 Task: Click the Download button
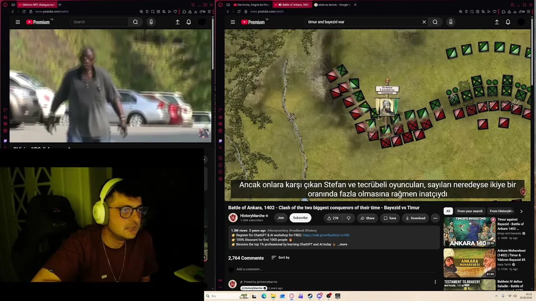[x=415, y=218]
